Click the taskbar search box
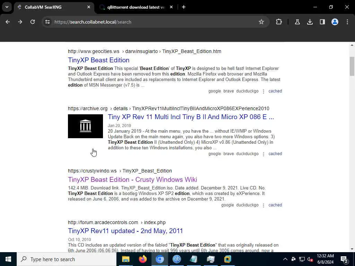 pos(67,259)
